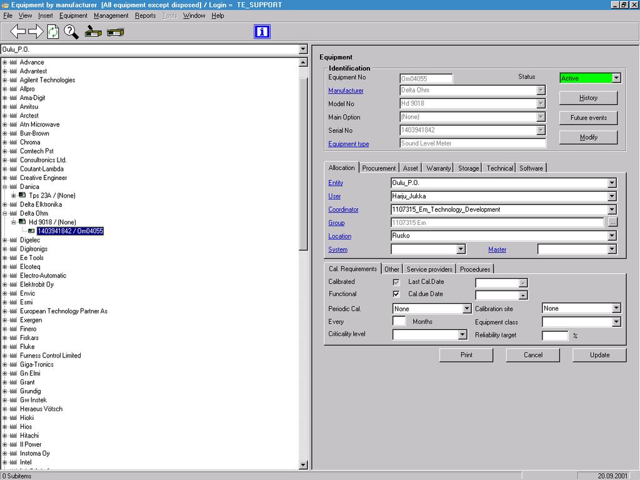Open the Calibration site dropdown
640x480 pixels.
click(x=616, y=308)
